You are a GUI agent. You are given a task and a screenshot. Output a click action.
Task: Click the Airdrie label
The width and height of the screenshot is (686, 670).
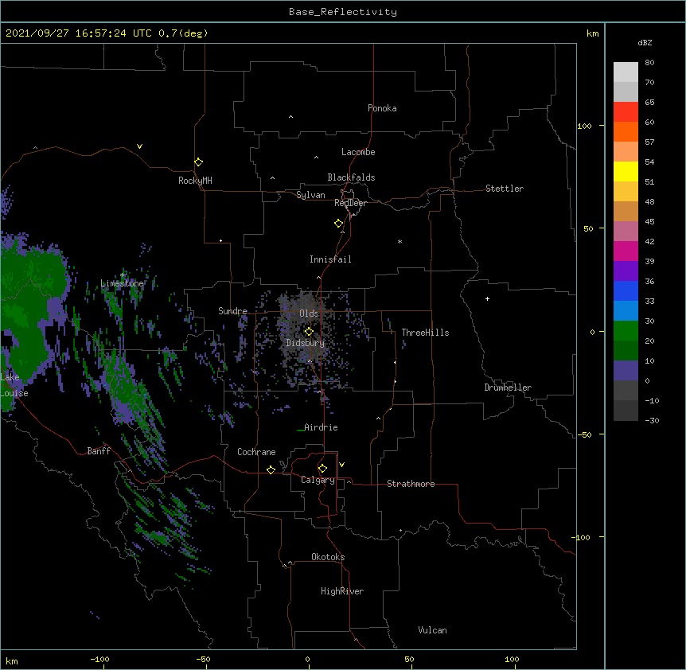coord(321,427)
